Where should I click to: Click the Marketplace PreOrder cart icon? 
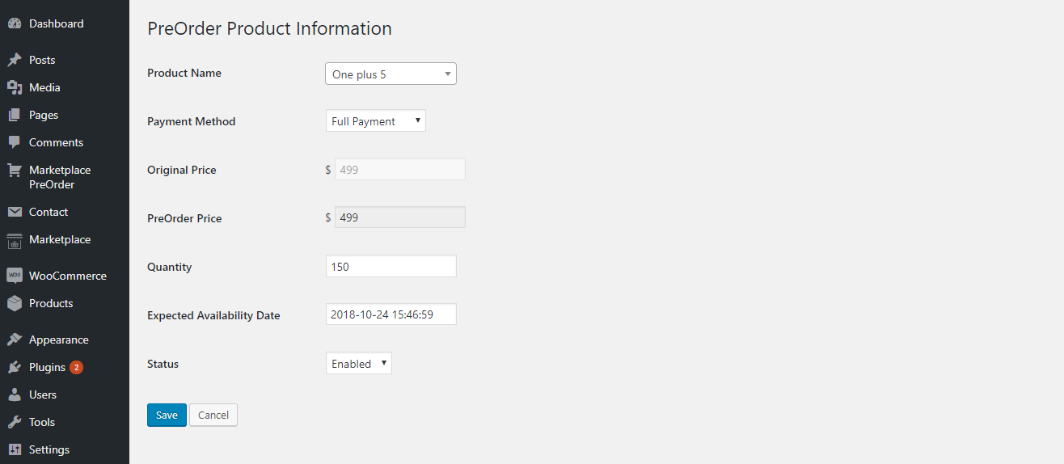click(14, 171)
